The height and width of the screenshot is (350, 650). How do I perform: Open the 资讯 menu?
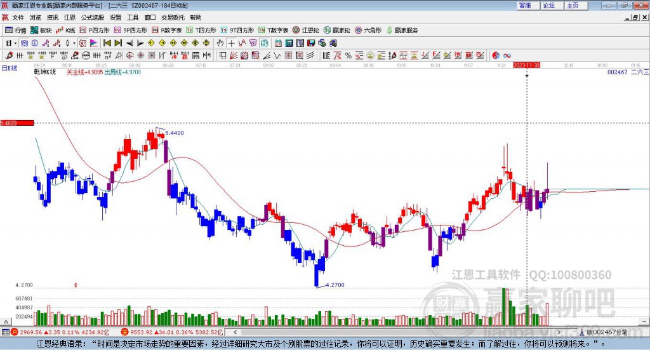pyautogui.click(x=52, y=17)
